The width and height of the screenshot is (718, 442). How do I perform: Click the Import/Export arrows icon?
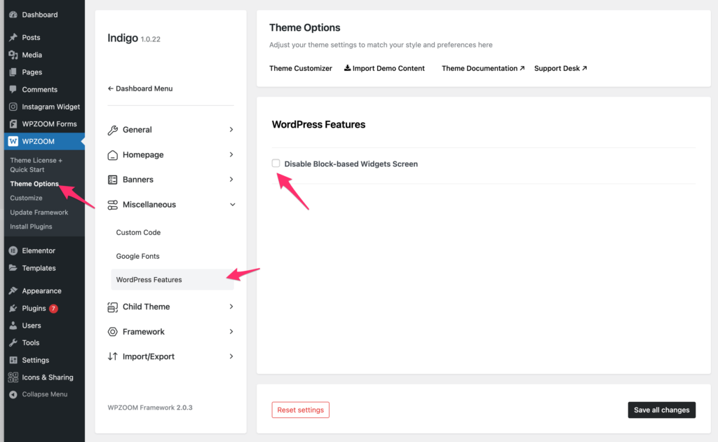point(112,356)
